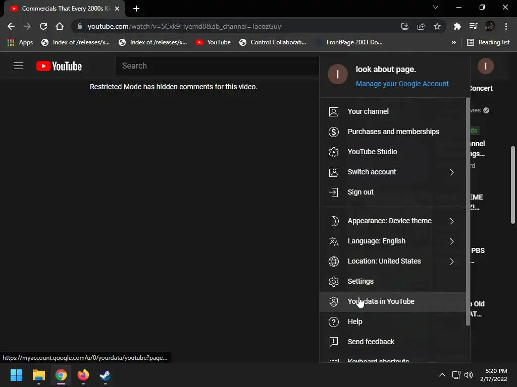517x387 pixels.
Task: Select Your channel menu item
Action: click(392, 111)
